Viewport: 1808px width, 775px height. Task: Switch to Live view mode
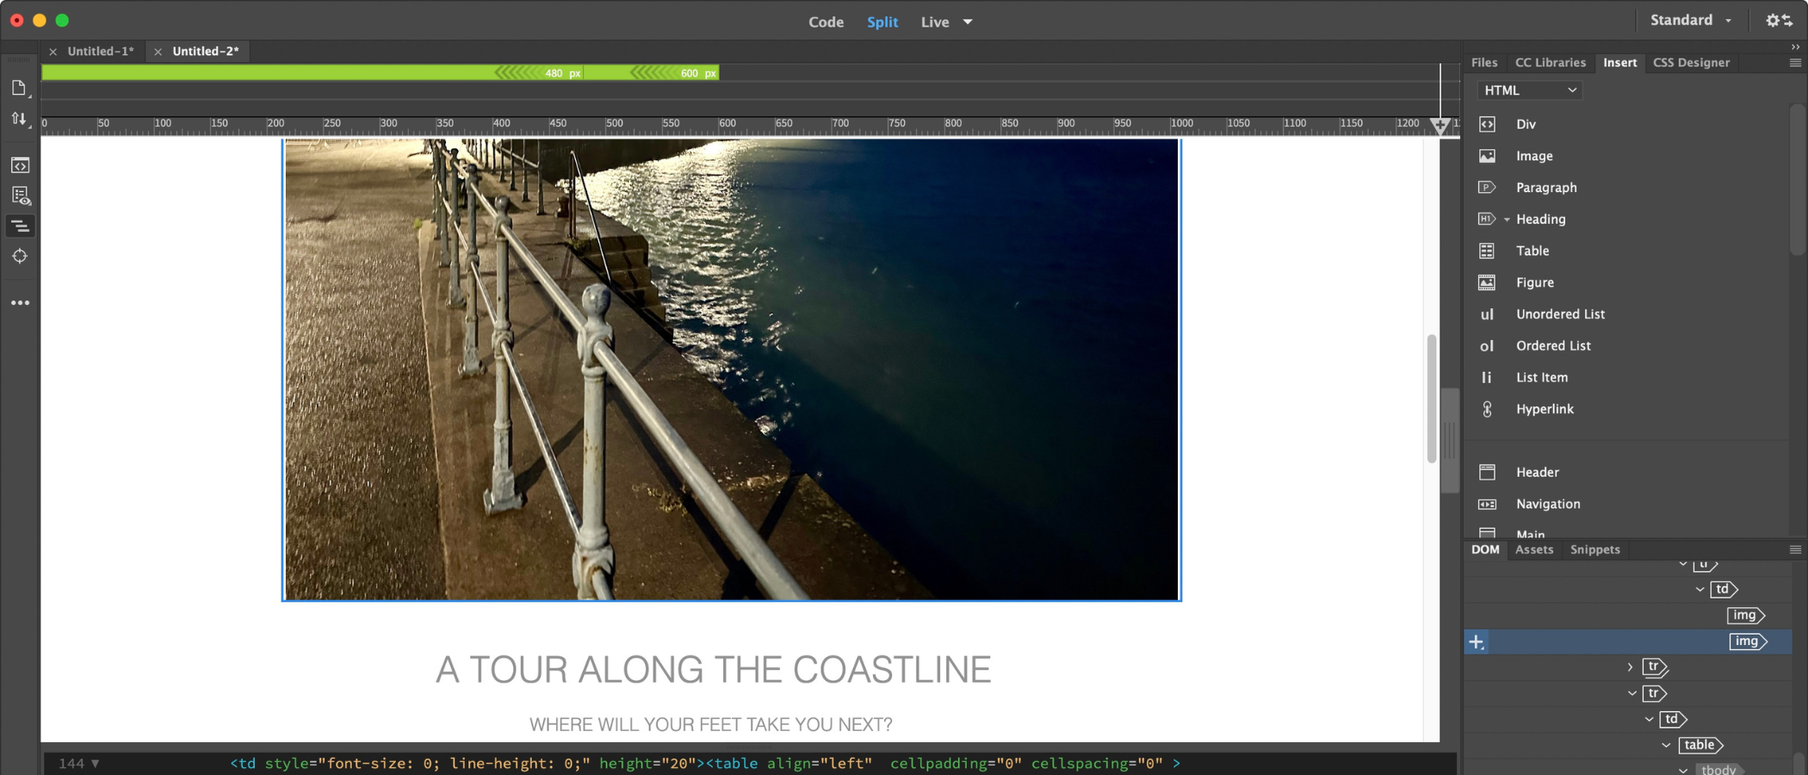point(934,22)
